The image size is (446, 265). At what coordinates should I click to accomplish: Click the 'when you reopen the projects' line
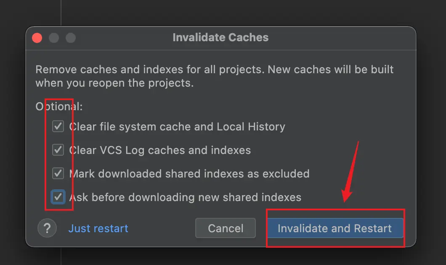tap(114, 83)
